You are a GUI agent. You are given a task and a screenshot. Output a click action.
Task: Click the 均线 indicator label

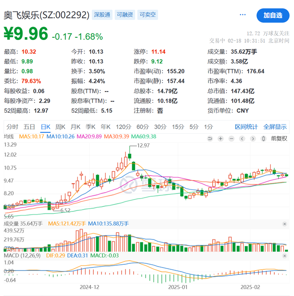pos(9,137)
